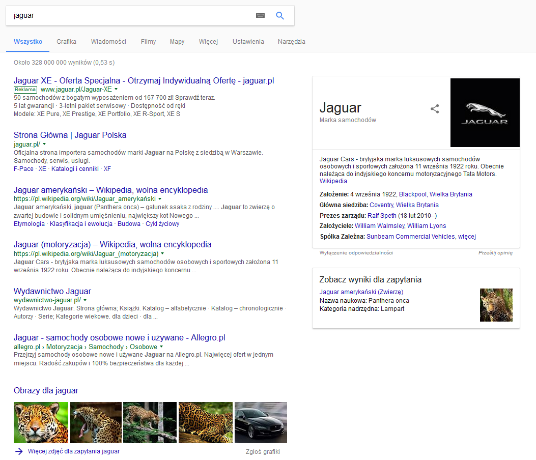Open the resting jaguar image

point(206,422)
